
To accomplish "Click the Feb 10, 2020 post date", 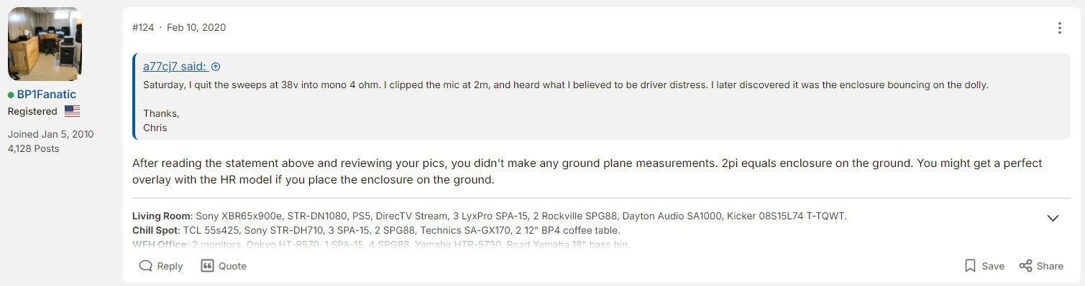I will 196,28.
